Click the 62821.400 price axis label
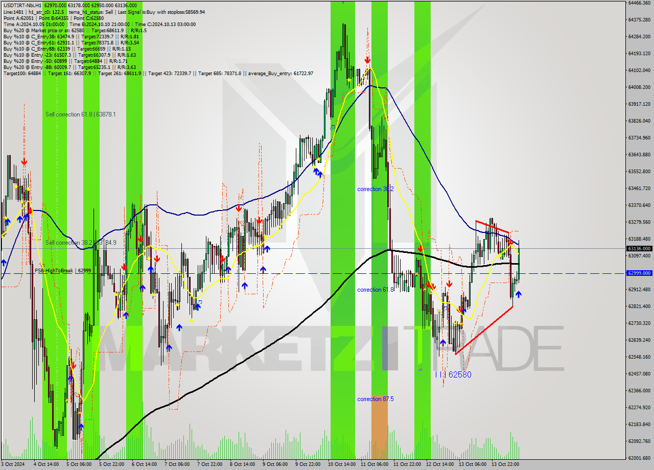 click(639, 306)
